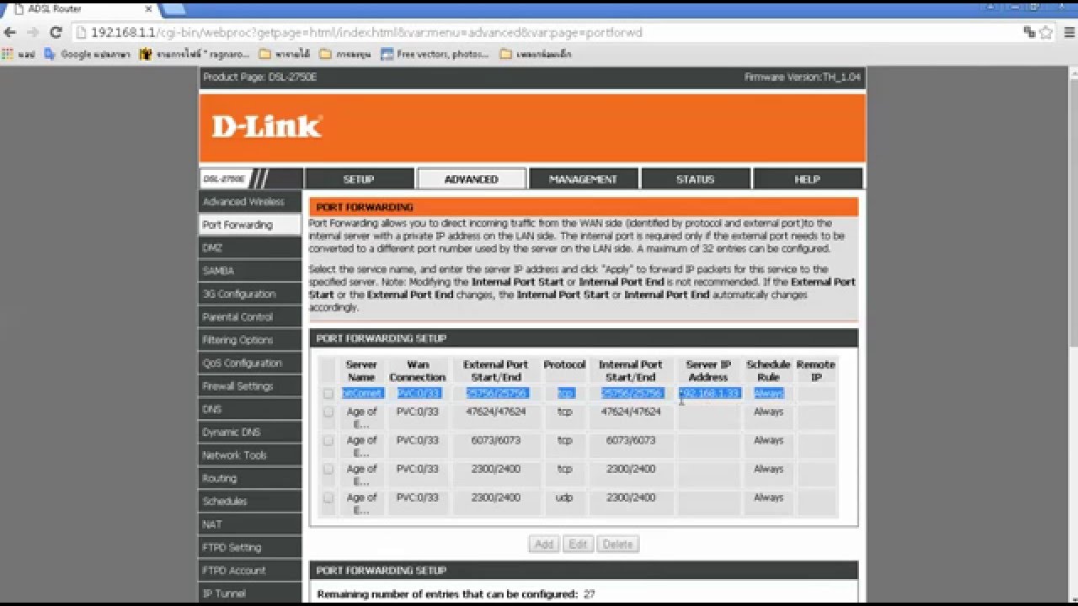Open Parental Control in sidebar
The height and width of the screenshot is (606, 1078).
pos(250,316)
